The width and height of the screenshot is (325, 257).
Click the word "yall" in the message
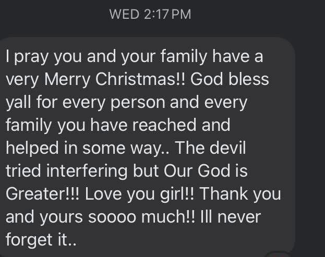(19, 103)
